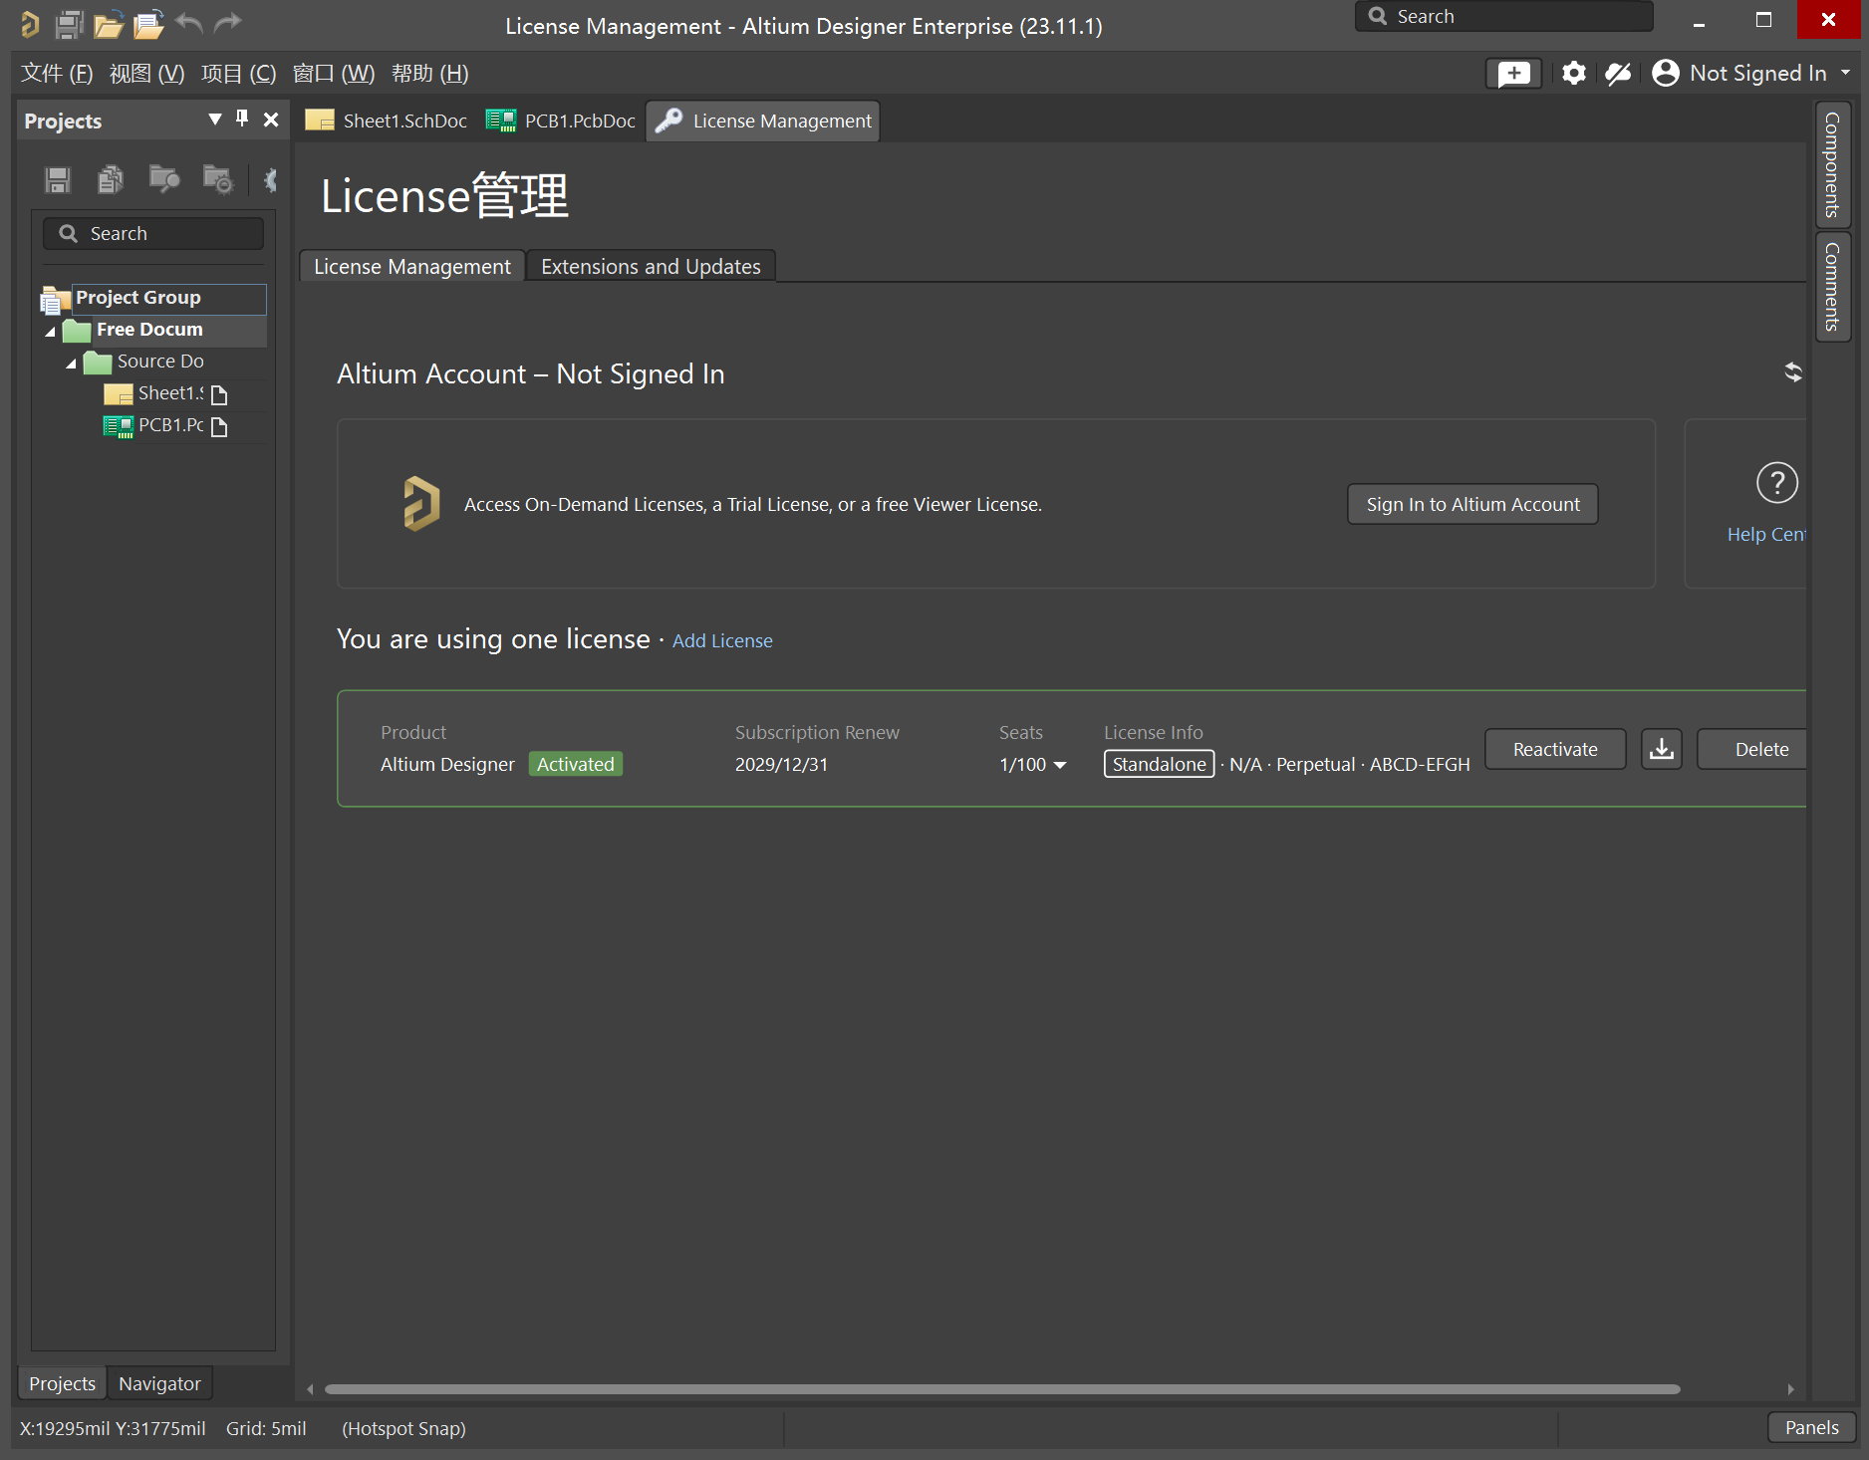Image resolution: width=1869 pixels, height=1460 pixels.
Task: Pin the Projects panel
Action: coord(242,120)
